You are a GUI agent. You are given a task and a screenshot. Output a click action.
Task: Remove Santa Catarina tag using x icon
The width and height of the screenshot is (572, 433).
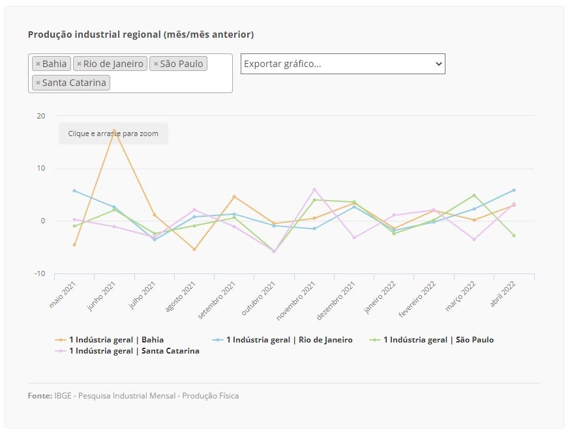(38, 83)
